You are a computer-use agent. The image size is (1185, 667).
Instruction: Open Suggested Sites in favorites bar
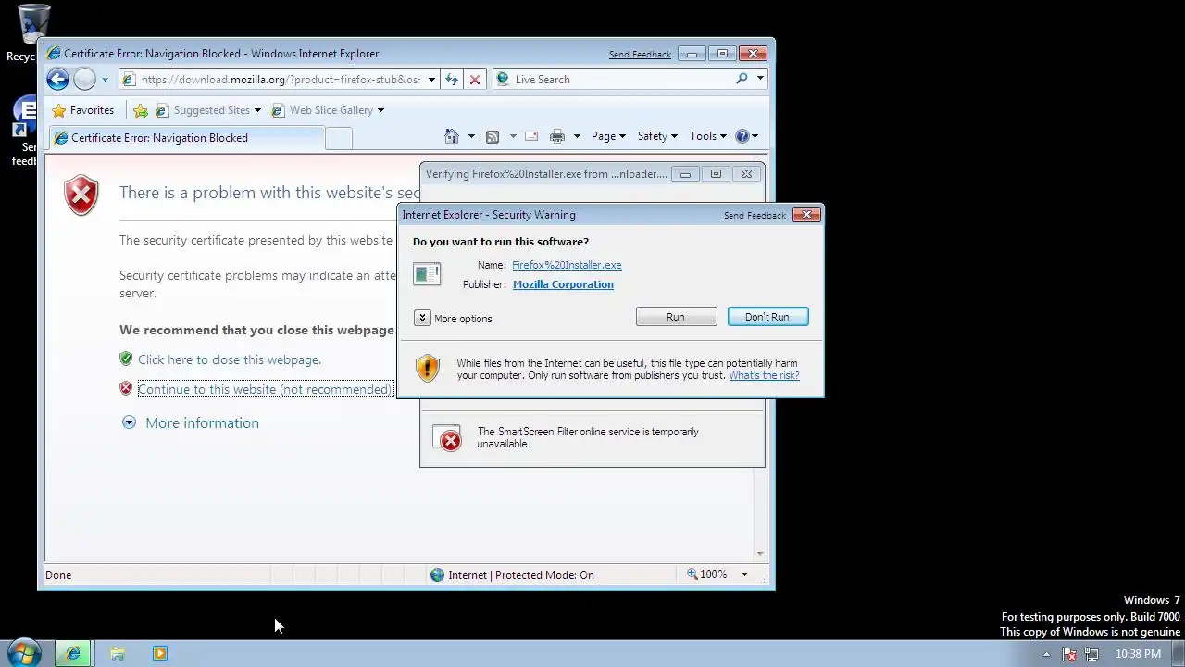point(208,110)
